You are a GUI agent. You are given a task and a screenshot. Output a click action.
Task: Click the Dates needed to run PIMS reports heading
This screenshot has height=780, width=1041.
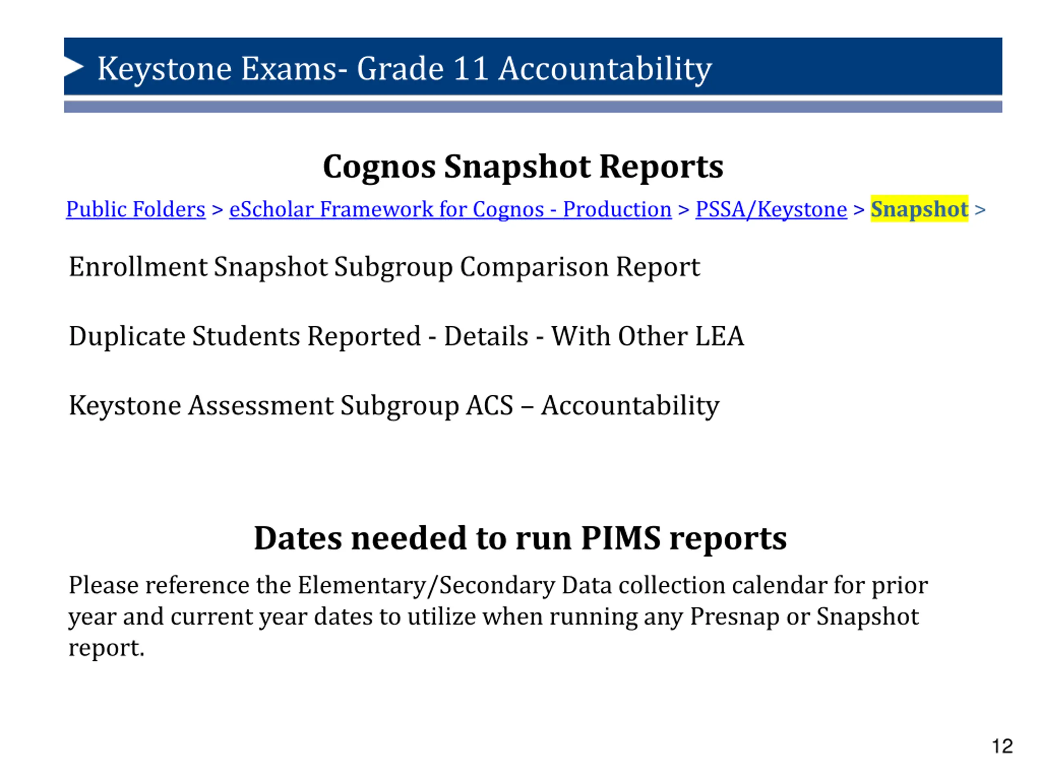coord(520,538)
